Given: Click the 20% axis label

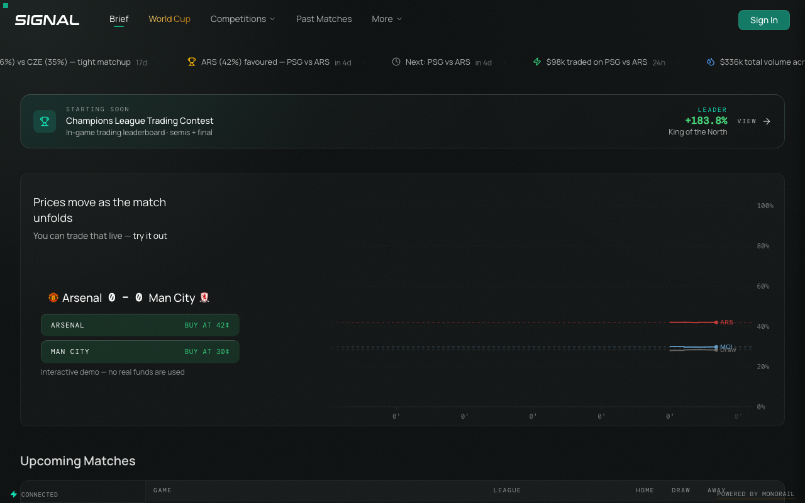Looking at the screenshot, I should [763, 367].
